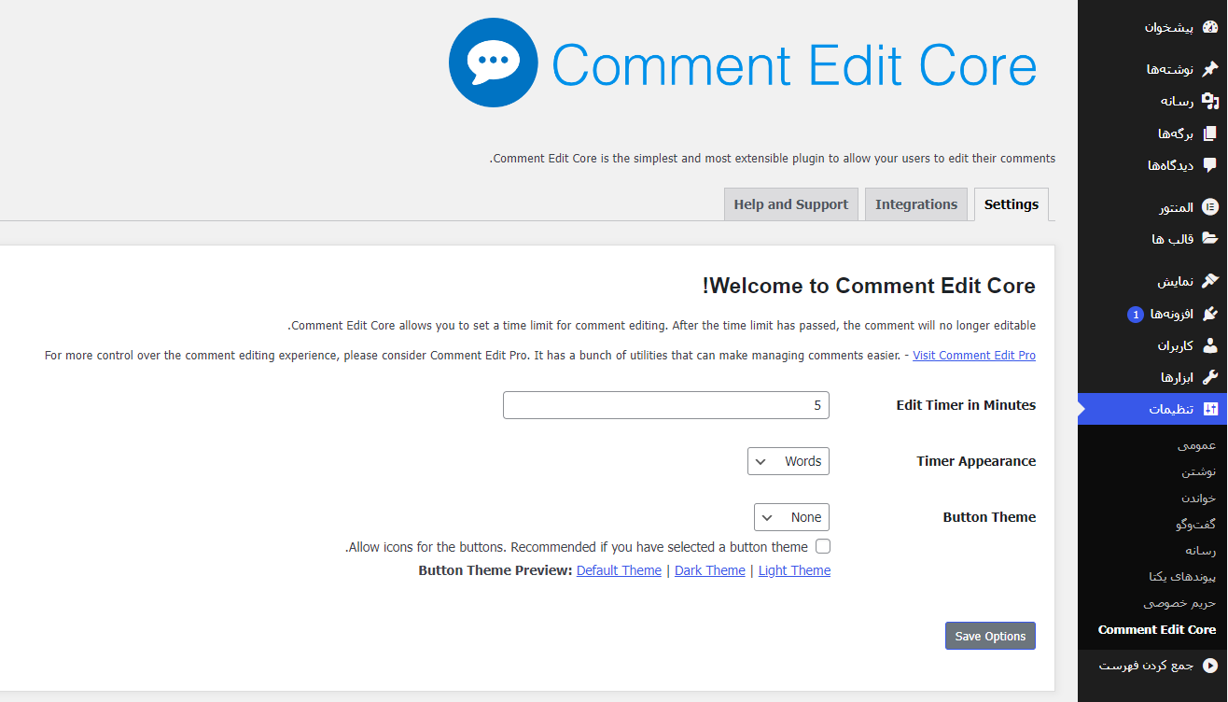This screenshot has width=1228, height=702.
Task: Open نمایش (Appearance) with the brush icon
Action: [1210, 279]
